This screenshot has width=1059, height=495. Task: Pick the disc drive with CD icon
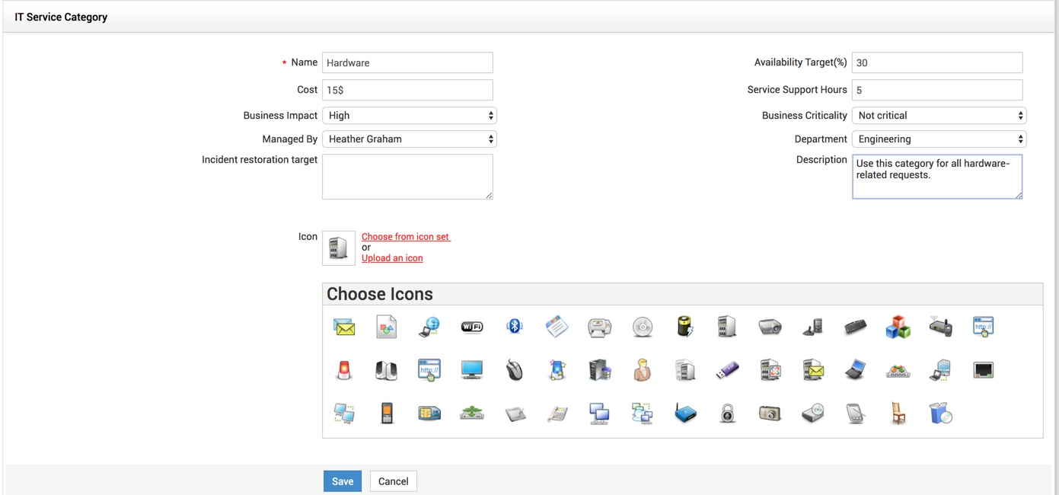(813, 413)
